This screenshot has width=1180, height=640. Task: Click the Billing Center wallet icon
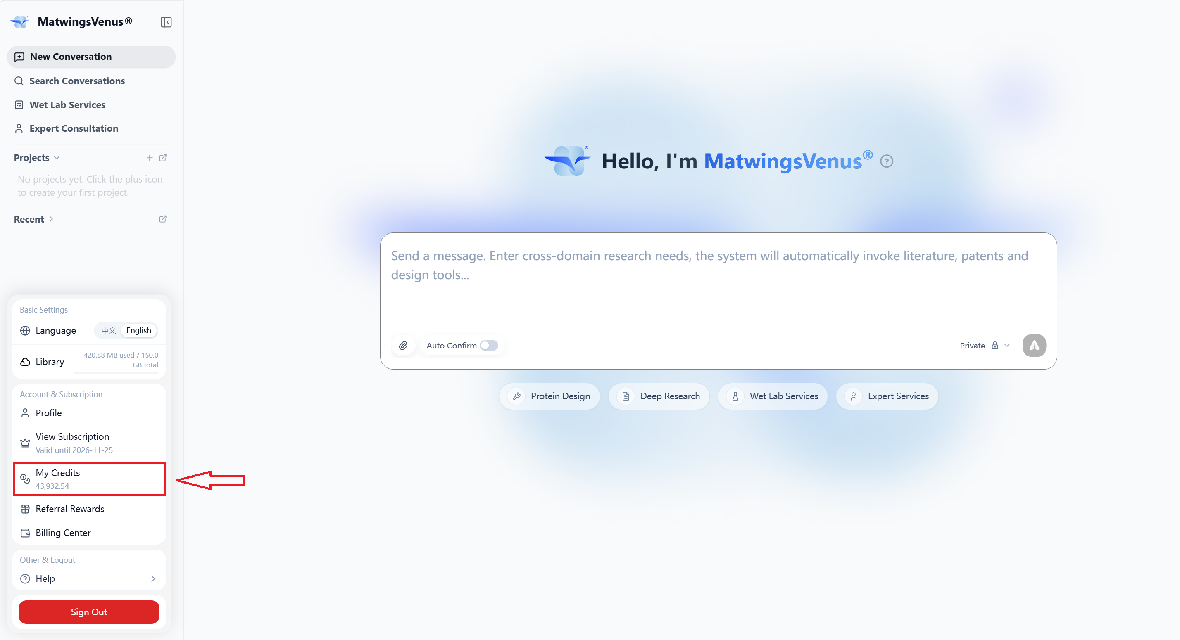pos(25,533)
